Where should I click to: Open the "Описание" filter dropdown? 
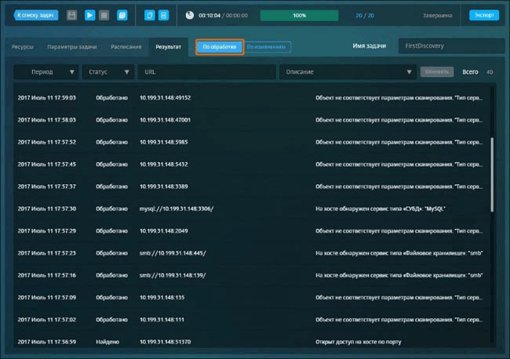[348, 71]
